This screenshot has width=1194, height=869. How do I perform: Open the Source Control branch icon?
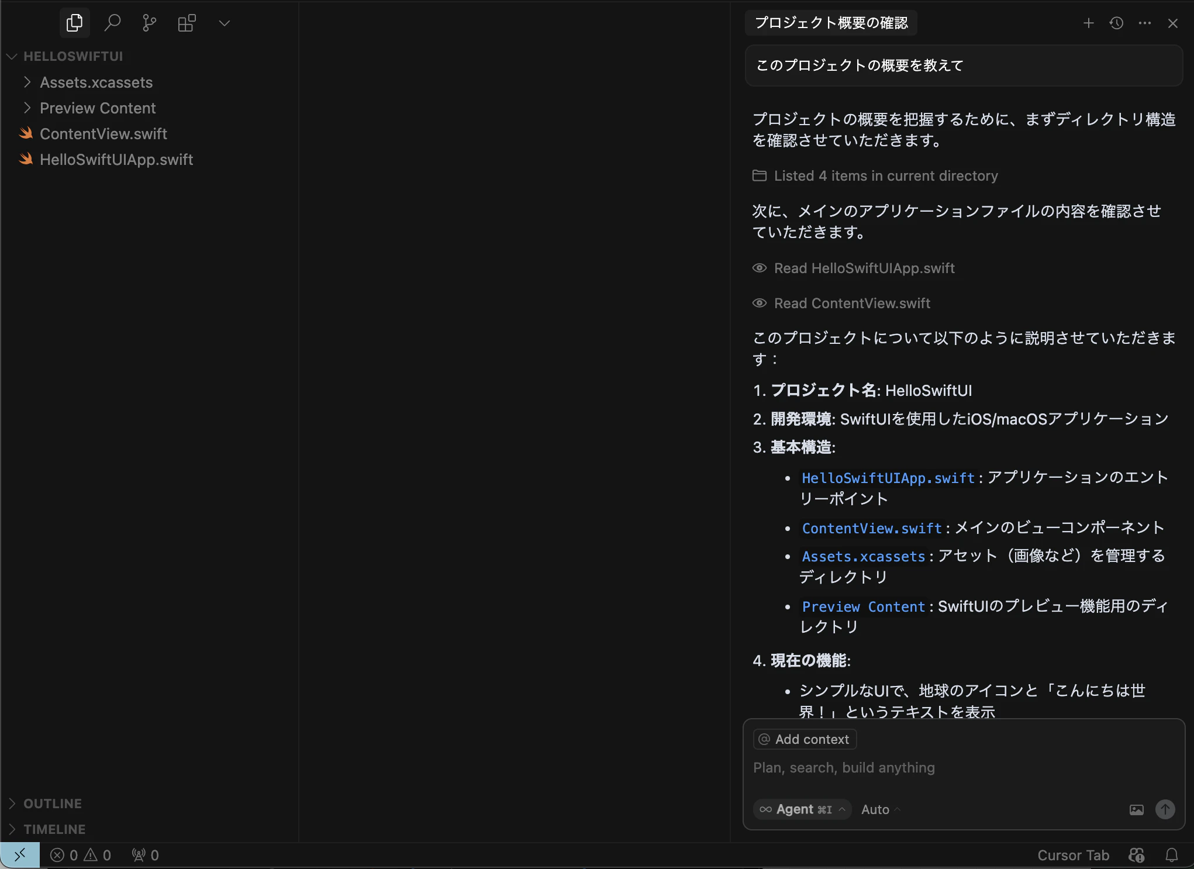pos(149,23)
